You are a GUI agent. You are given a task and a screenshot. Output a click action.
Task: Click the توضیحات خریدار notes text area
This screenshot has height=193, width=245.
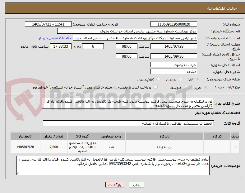113,166
